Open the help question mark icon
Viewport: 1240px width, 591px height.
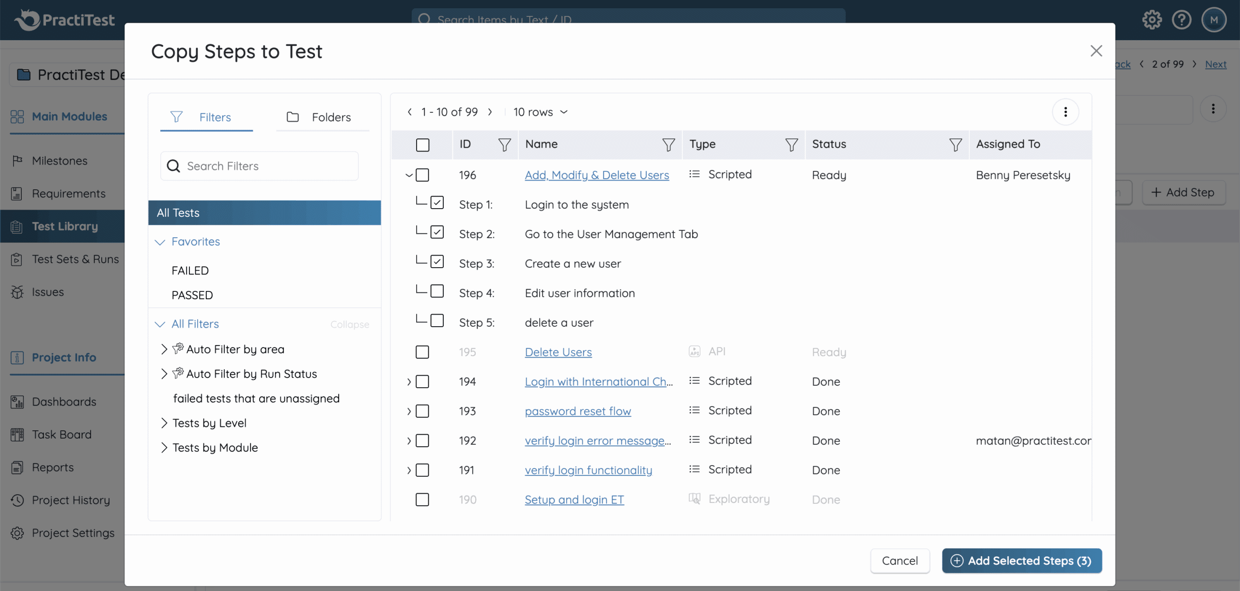click(1181, 20)
